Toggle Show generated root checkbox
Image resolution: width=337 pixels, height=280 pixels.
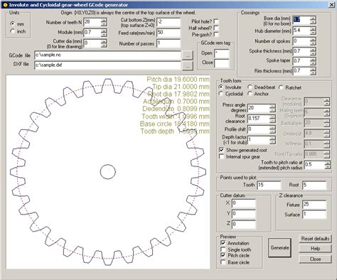coord(221,150)
